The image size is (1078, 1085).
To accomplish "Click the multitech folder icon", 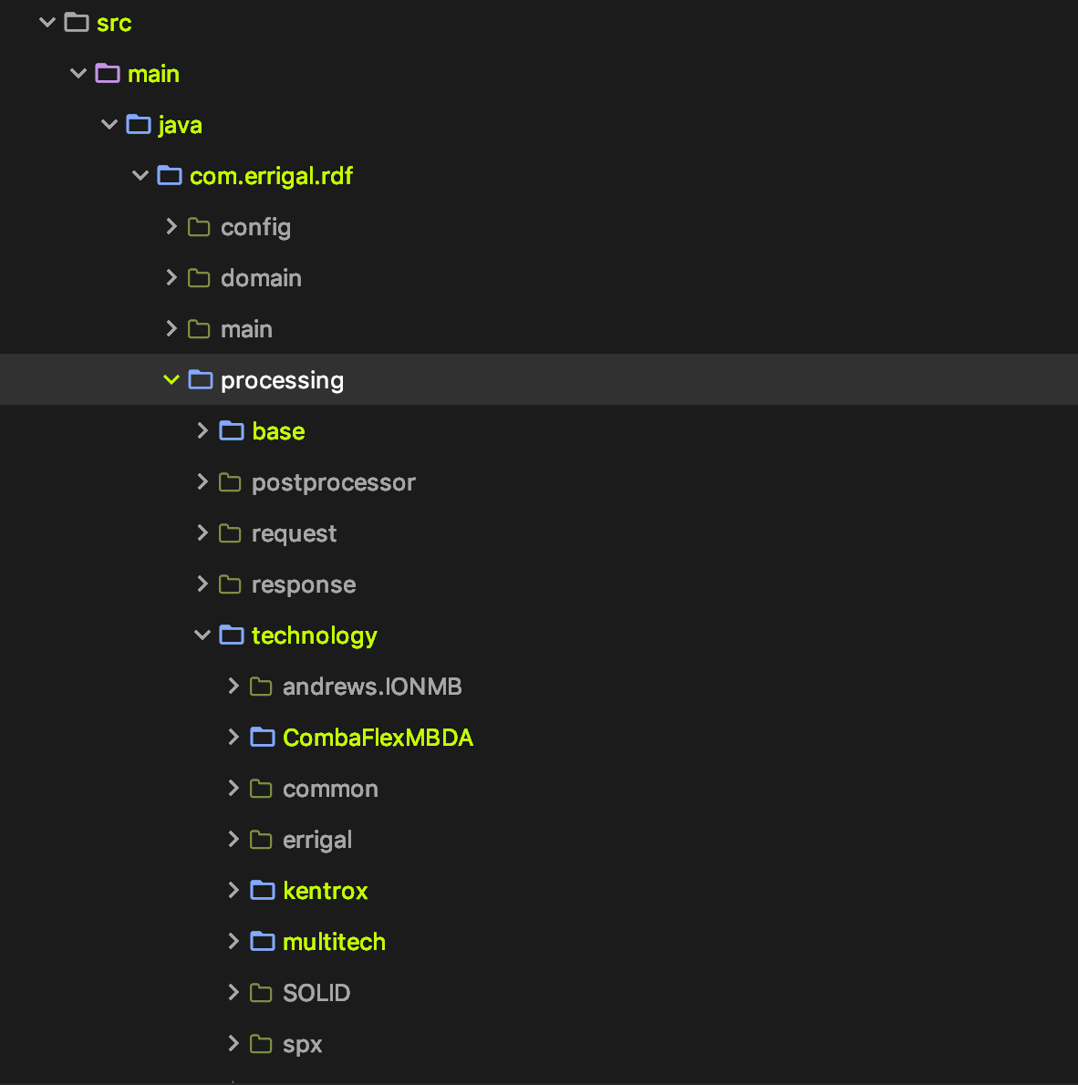I will pyautogui.click(x=263, y=942).
